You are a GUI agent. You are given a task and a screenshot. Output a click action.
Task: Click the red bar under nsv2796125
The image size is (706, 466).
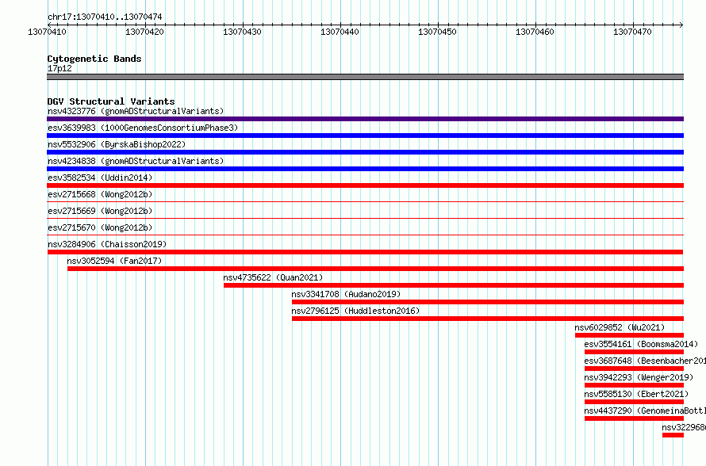(x=488, y=319)
